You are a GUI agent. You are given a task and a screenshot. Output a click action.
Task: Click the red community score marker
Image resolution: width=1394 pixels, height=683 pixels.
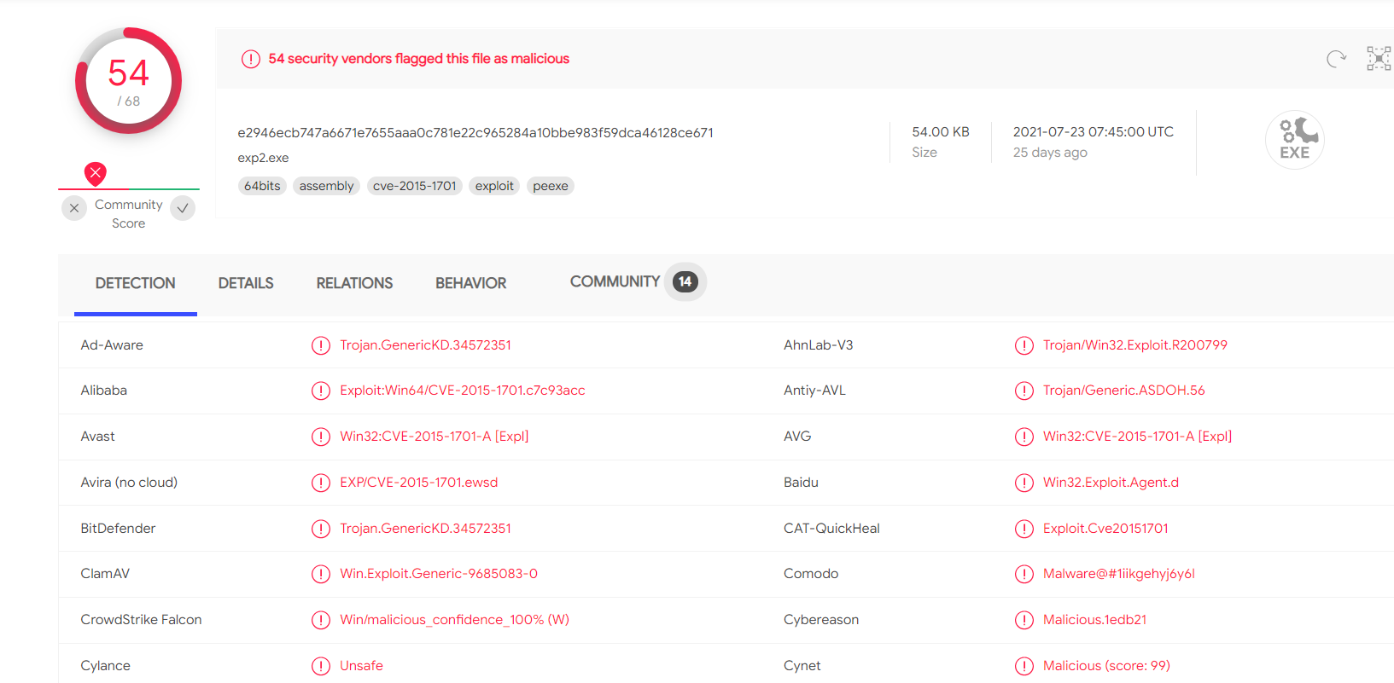(x=96, y=174)
